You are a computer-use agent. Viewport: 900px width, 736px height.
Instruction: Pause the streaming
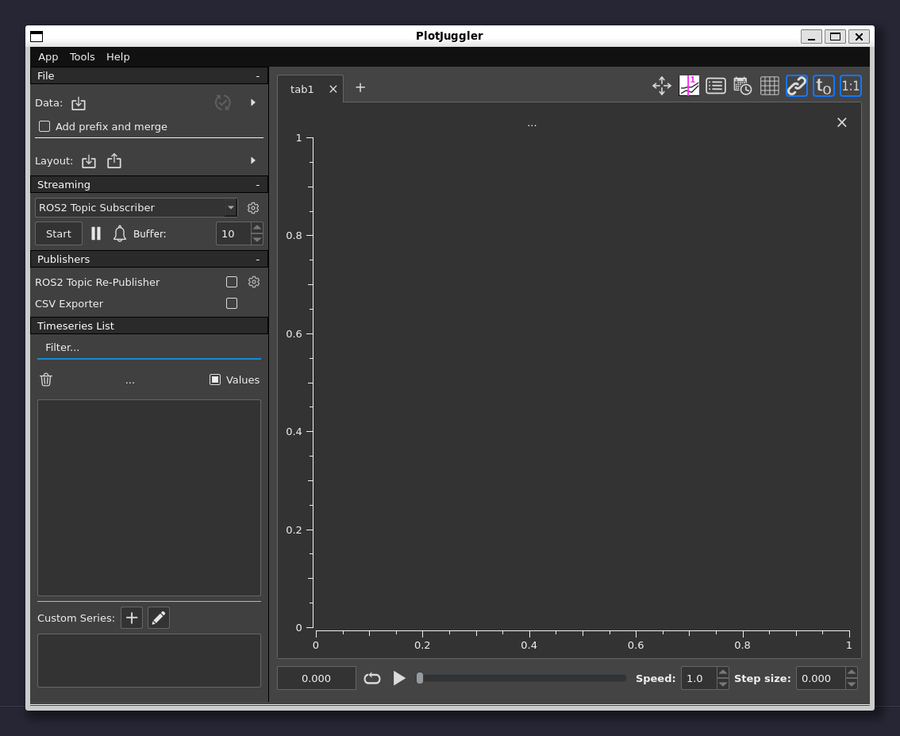point(96,233)
